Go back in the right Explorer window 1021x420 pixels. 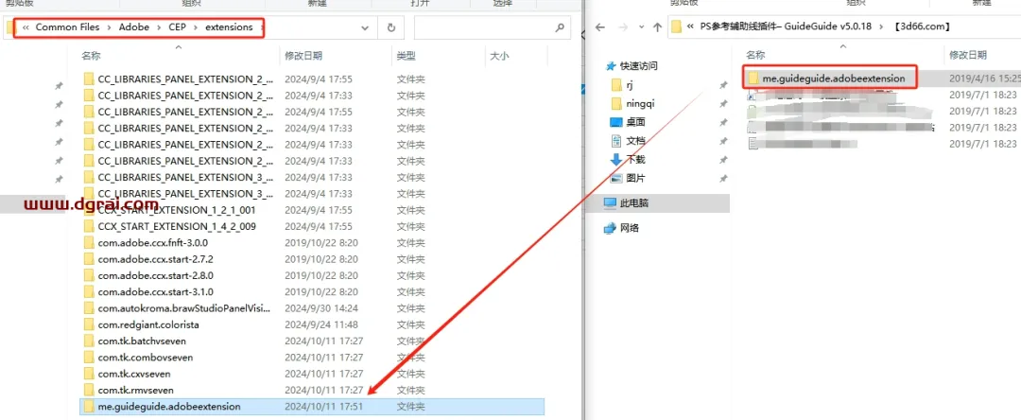600,27
